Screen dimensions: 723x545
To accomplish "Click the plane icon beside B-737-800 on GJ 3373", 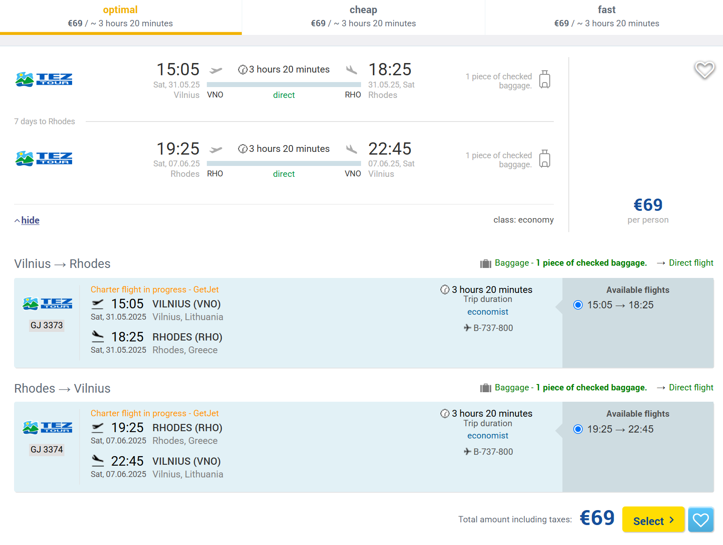I will click(x=468, y=327).
